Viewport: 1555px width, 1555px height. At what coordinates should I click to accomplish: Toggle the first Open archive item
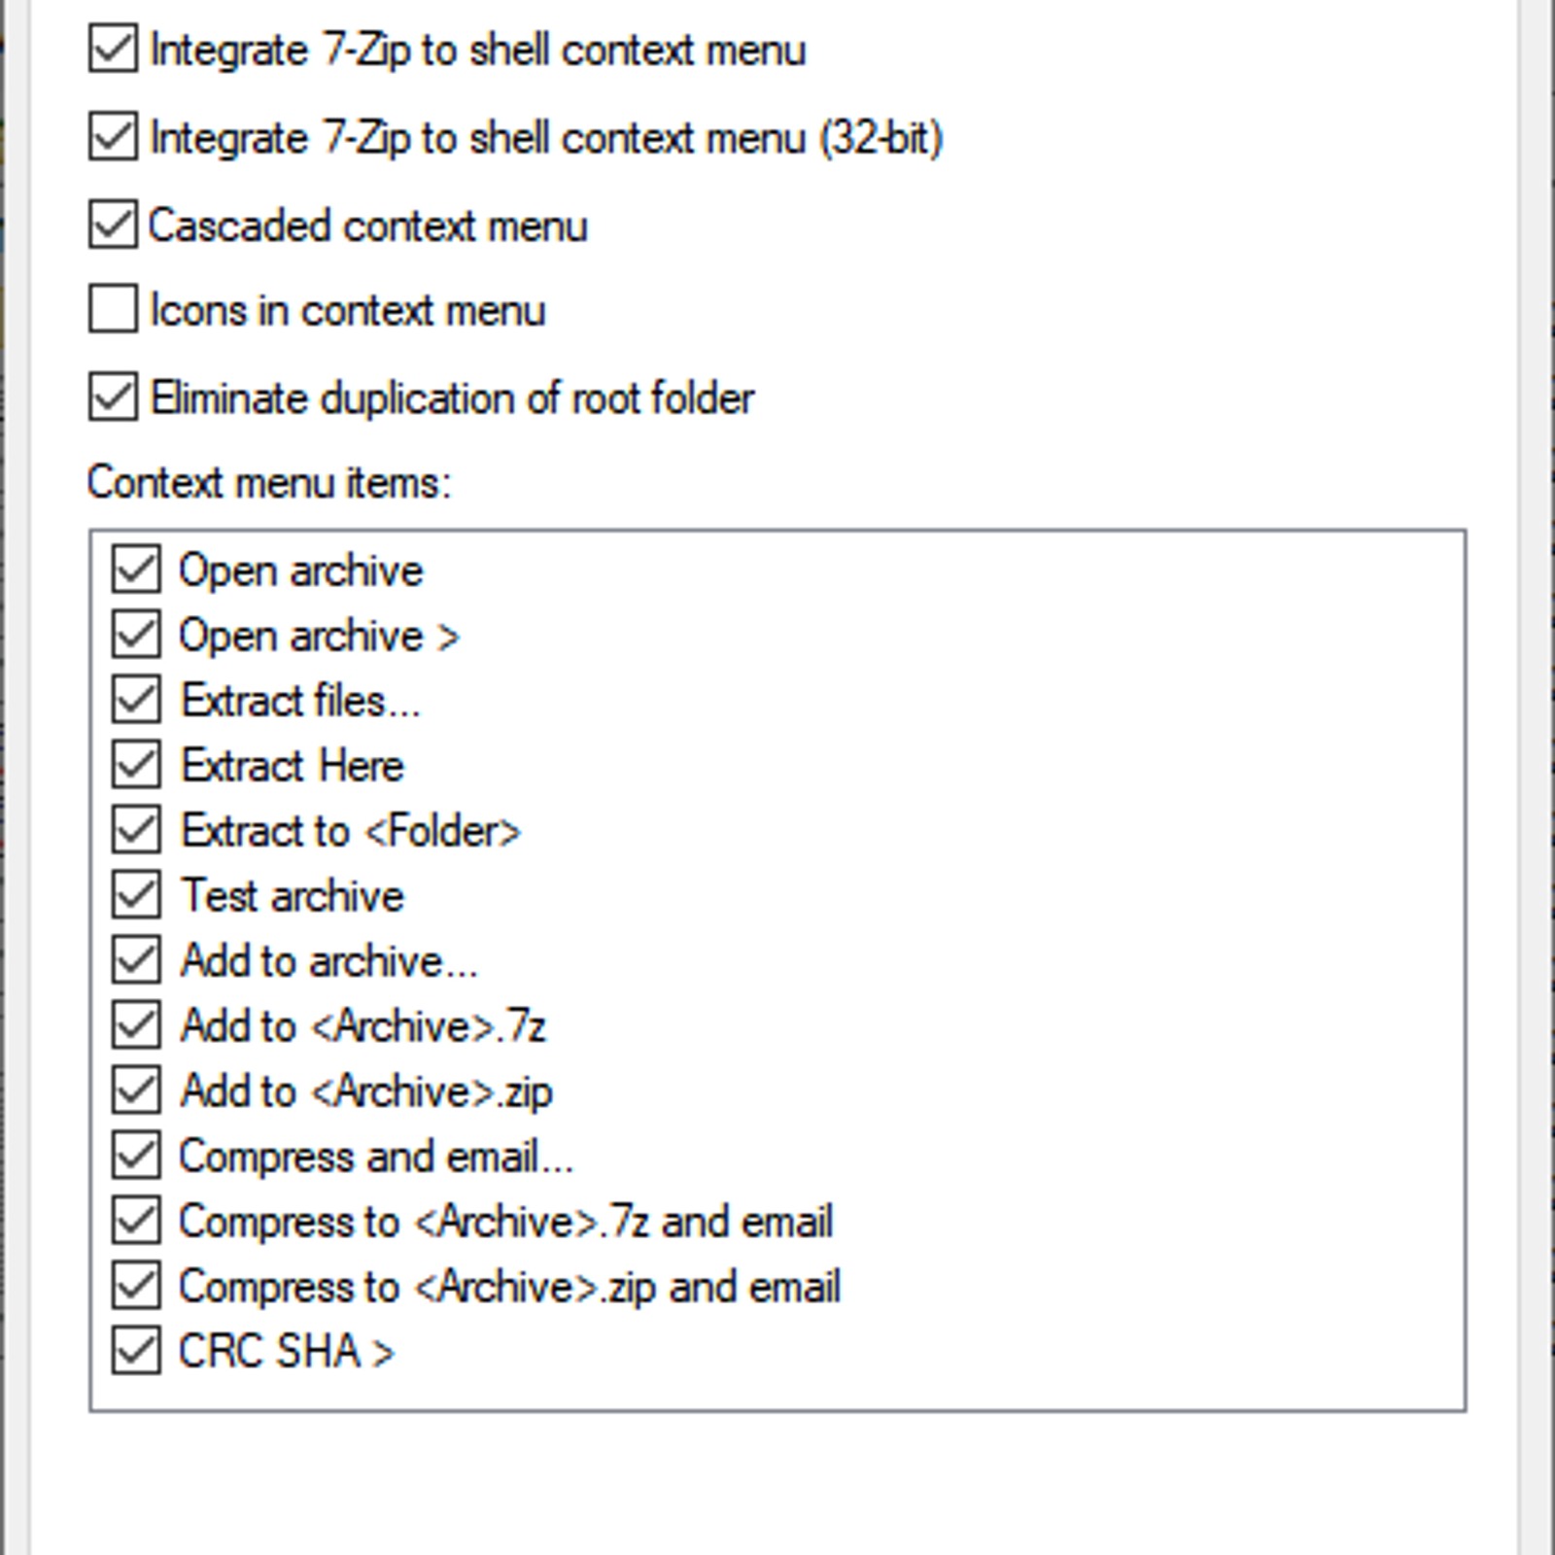point(136,570)
